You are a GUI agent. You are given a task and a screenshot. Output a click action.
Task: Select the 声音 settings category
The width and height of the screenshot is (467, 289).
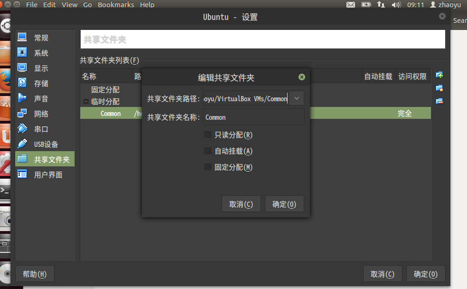41,99
